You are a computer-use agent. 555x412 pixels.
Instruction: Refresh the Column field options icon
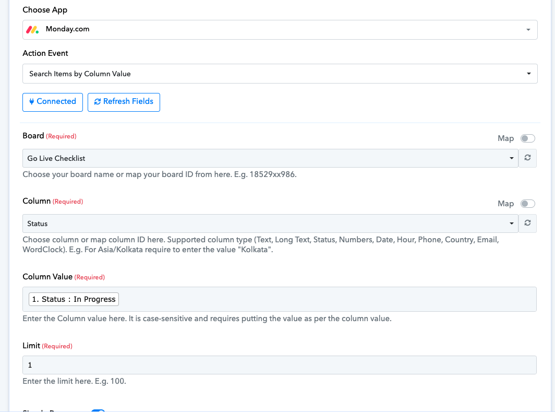(x=527, y=223)
